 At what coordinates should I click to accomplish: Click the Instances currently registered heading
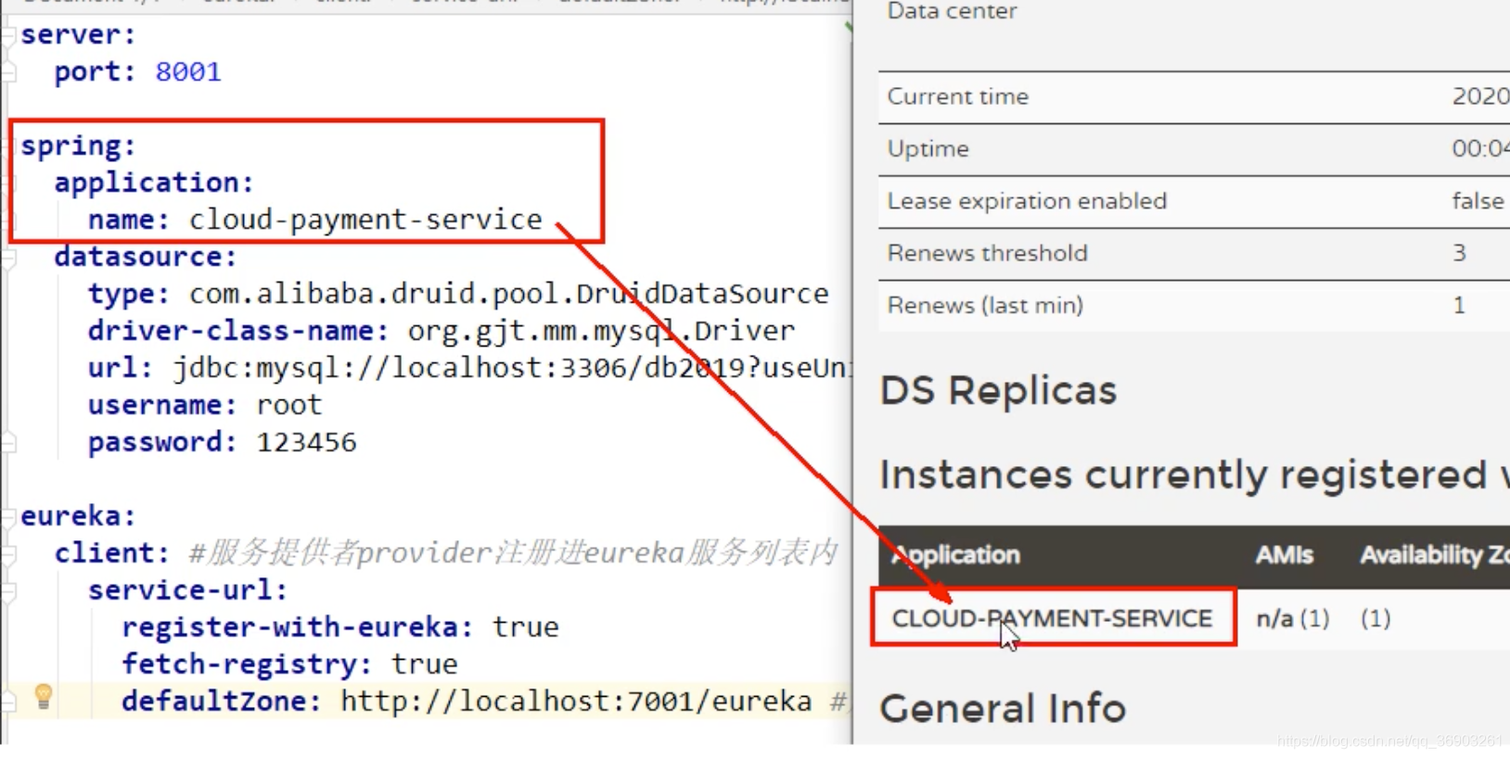coord(1195,474)
